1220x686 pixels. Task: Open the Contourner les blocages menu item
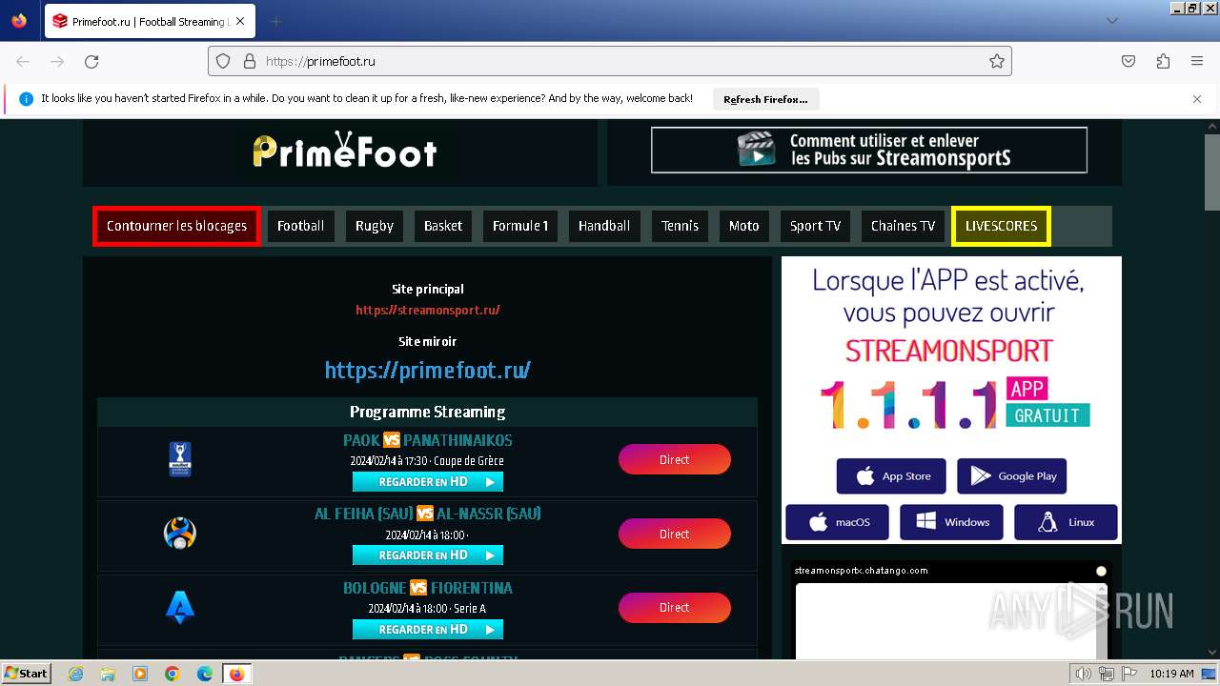pyautogui.click(x=176, y=226)
